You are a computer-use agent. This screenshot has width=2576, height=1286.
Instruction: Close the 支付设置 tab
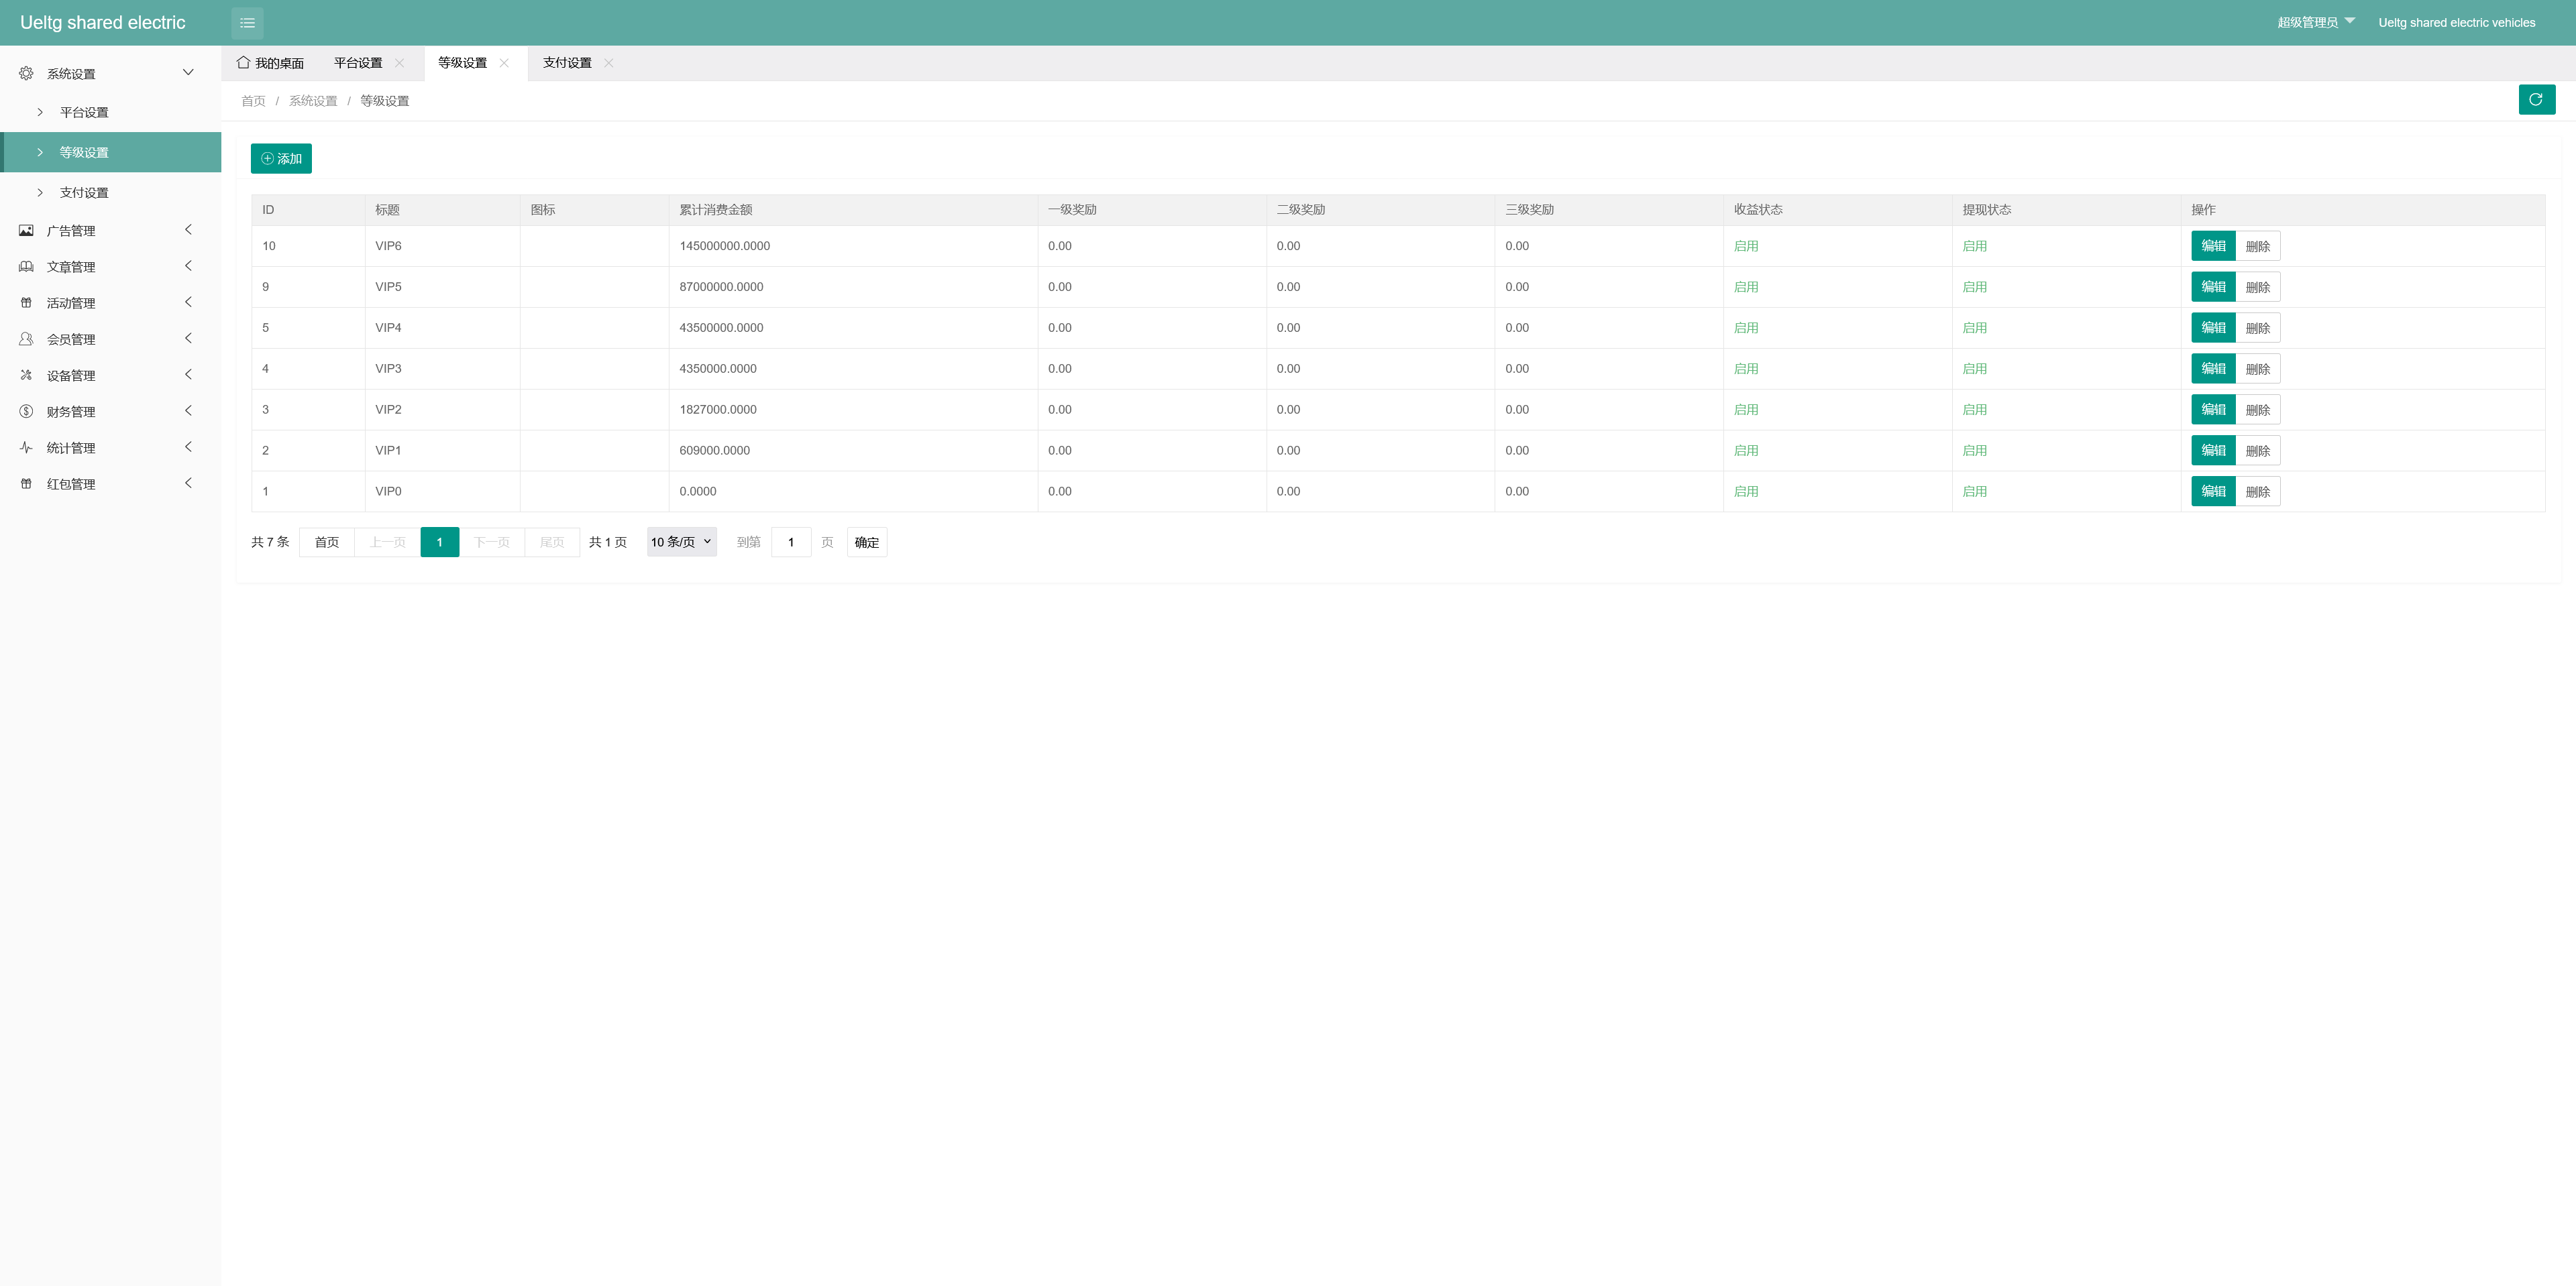pyautogui.click(x=609, y=63)
